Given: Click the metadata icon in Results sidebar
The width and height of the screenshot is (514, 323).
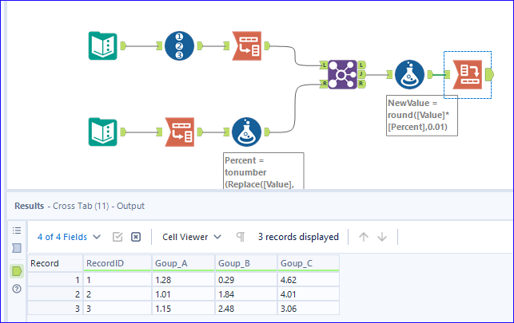Looking at the screenshot, I should (17, 248).
